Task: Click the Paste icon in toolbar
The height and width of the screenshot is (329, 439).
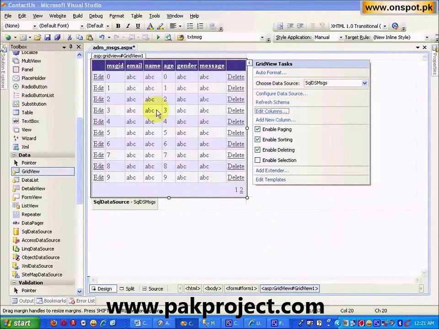Action: point(90,37)
